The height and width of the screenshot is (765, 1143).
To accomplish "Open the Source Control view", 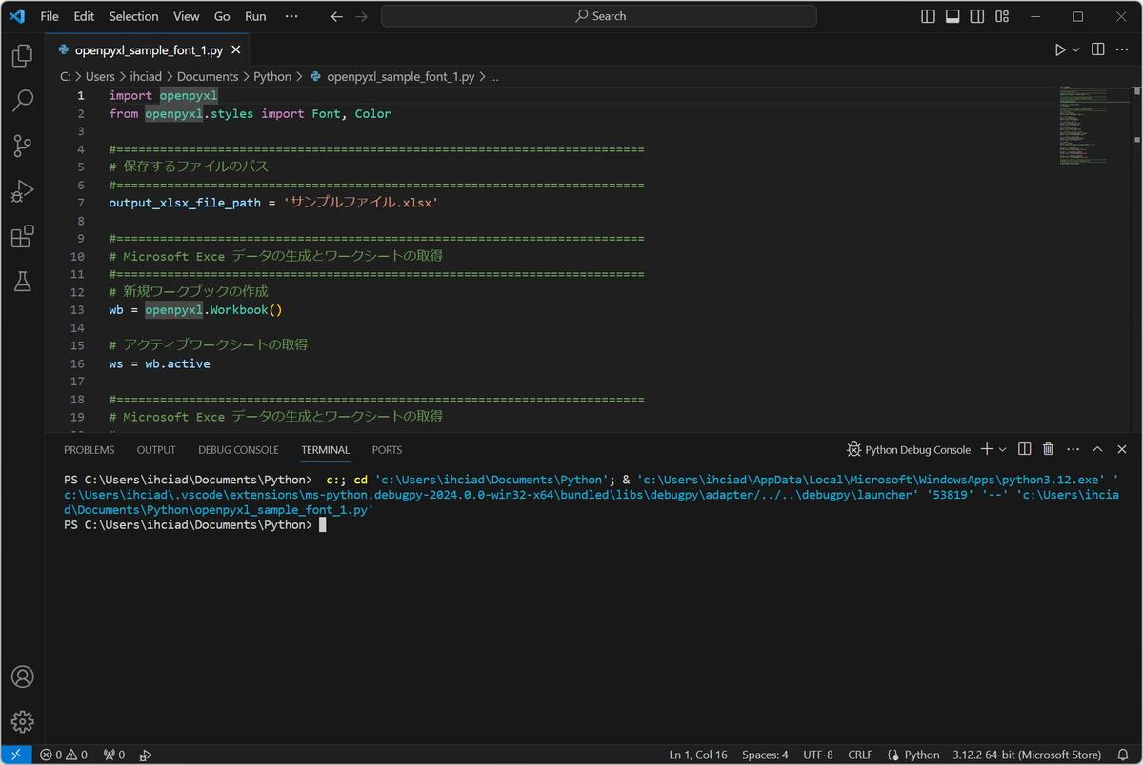I will pos(22,146).
